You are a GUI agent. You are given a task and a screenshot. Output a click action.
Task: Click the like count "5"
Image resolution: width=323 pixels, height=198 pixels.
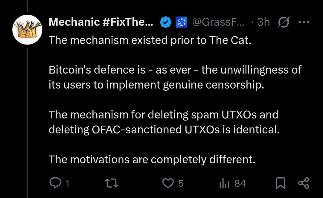pyautogui.click(x=181, y=183)
